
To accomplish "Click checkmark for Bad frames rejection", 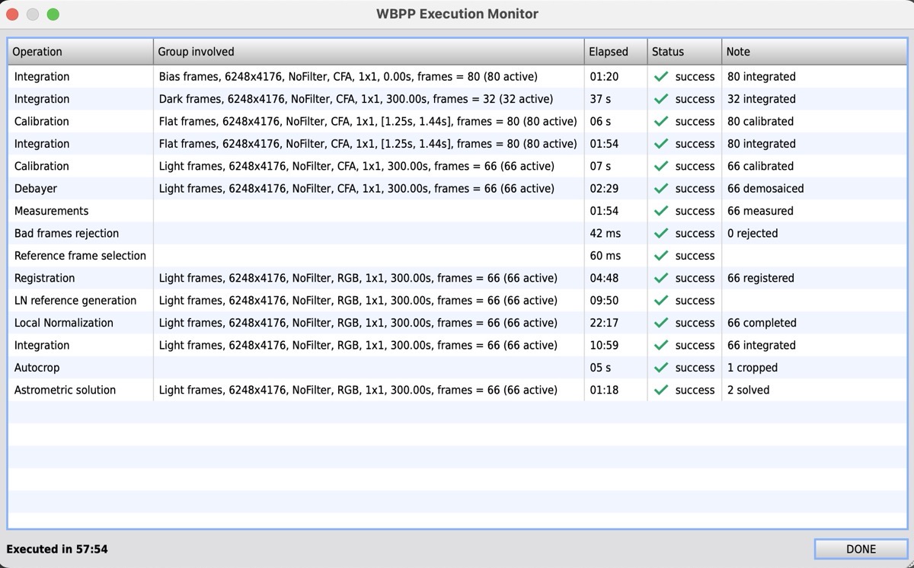I will tap(661, 234).
